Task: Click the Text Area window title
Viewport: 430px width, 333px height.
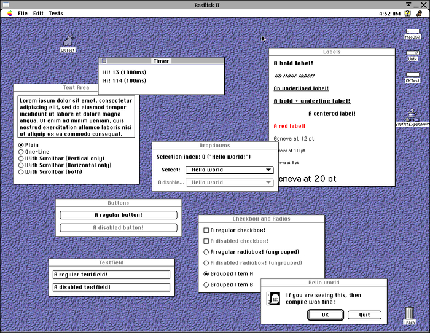Action: pyautogui.click(x=76, y=87)
